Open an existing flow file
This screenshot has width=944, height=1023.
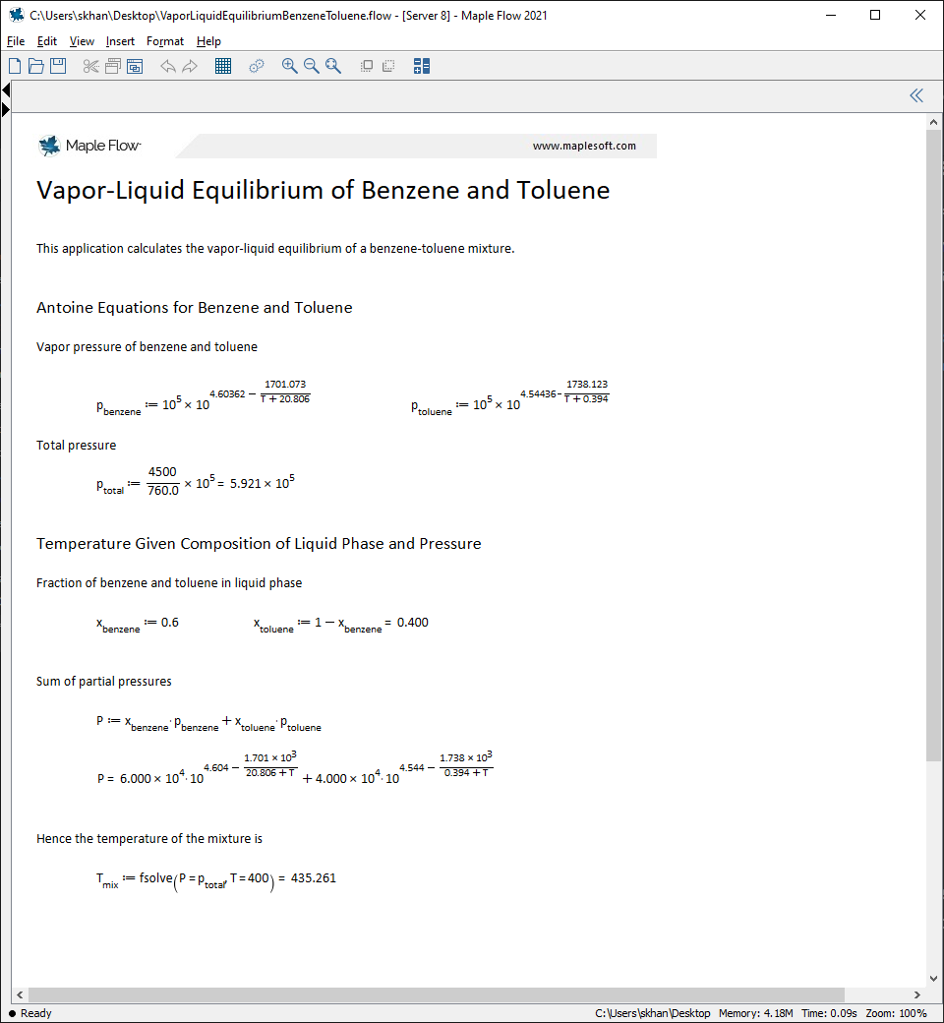(x=36, y=66)
